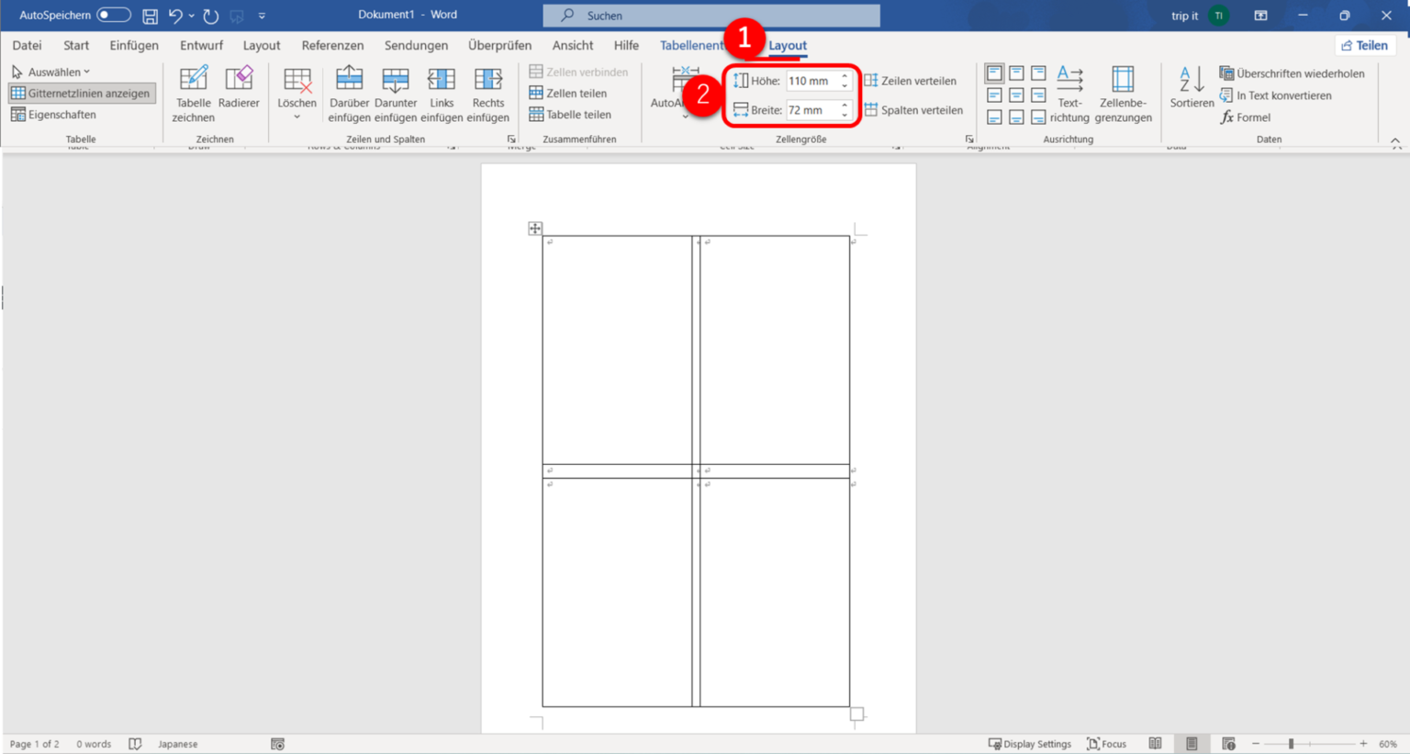Click Tabelle teilen
This screenshot has width=1410, height=754.
click(570, 115)
